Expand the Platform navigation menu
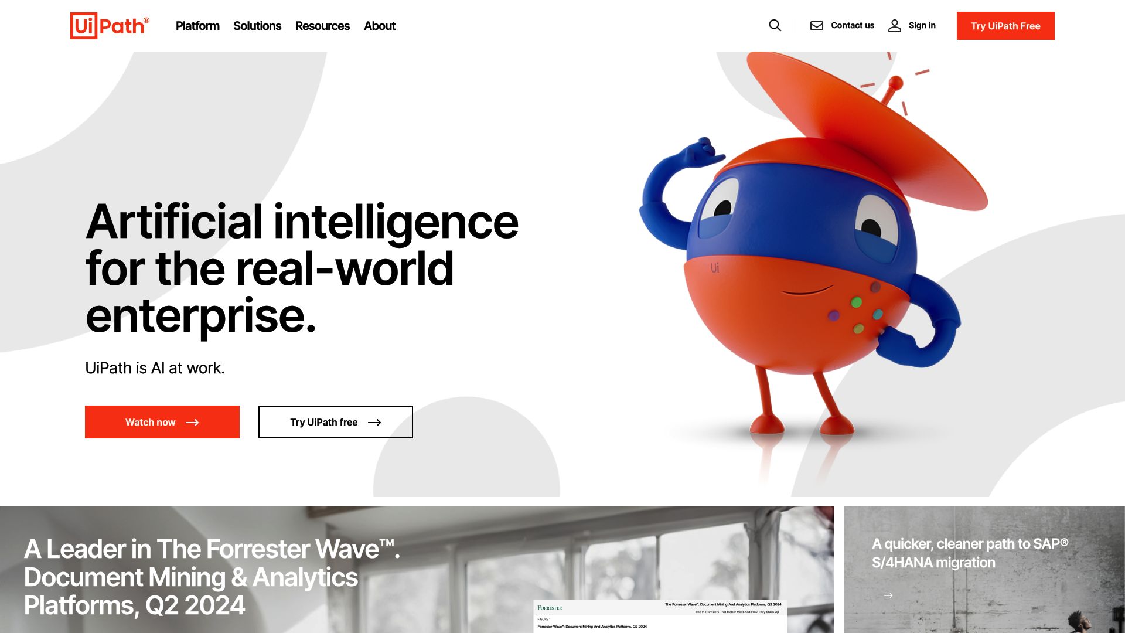1125x633 pixels. click(197, 26)
